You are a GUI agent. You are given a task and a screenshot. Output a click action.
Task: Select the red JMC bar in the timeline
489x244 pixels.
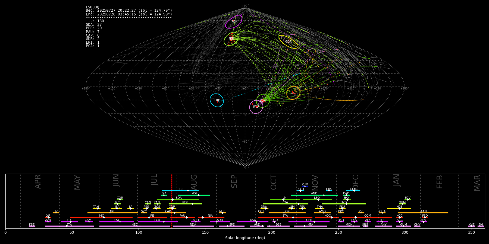101,217
